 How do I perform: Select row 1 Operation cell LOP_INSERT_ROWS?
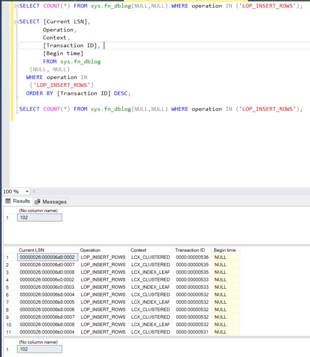[x=103, y=257]
